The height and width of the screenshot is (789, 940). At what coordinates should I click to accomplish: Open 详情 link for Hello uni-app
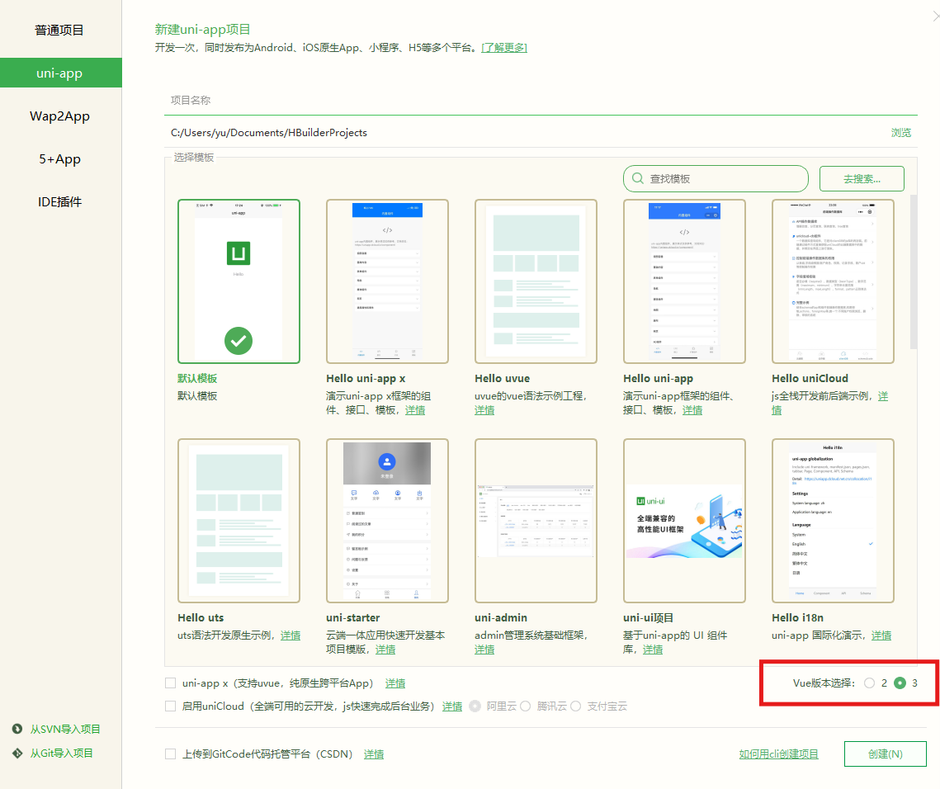point(692,410)
